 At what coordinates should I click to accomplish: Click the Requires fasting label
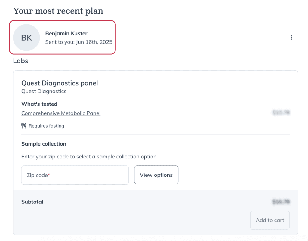[x=46, y=126]
